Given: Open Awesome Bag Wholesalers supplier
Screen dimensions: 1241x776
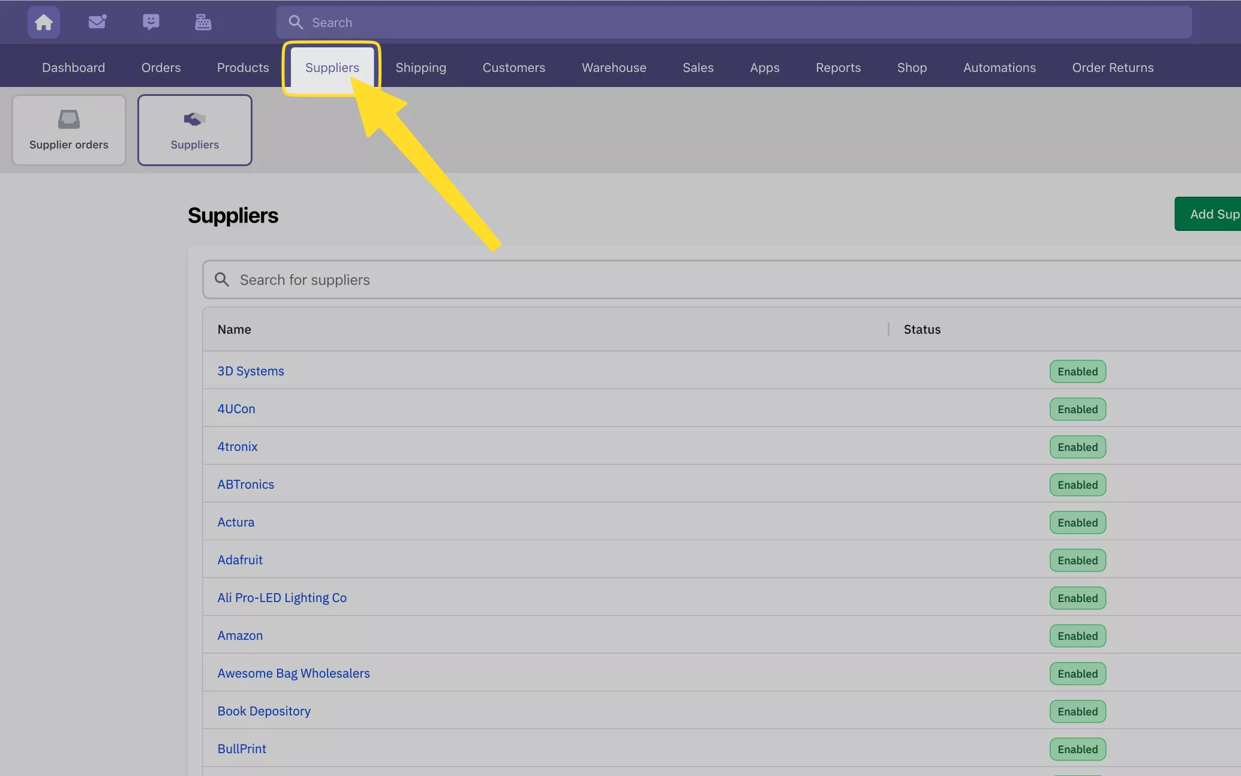Looking at the screenshot, I should (x=293, y=673).
